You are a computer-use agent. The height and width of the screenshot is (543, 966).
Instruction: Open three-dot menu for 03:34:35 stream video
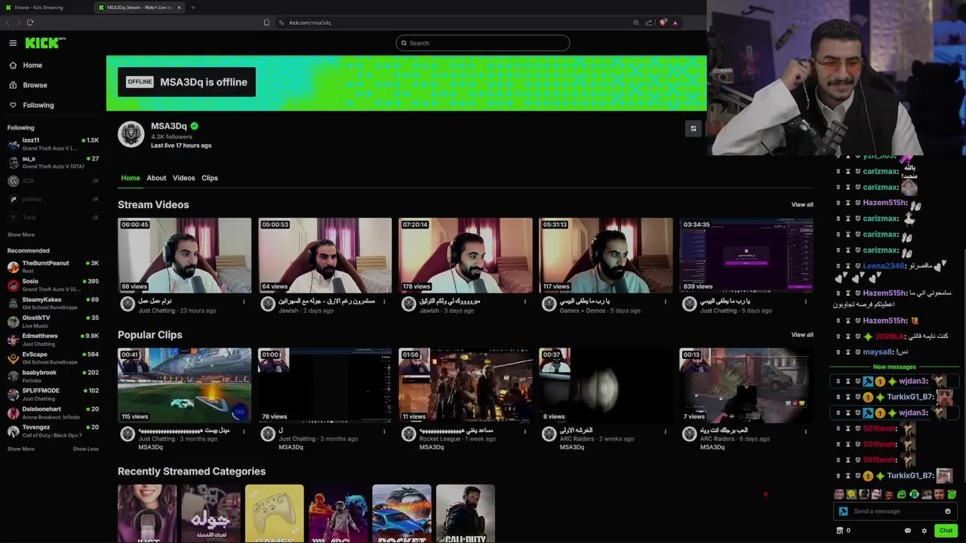805,302
